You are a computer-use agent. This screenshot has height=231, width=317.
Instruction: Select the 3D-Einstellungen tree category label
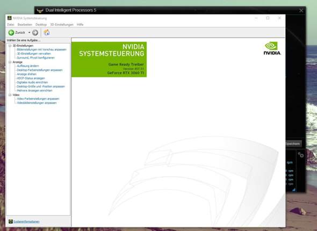[x=23, y=46]
